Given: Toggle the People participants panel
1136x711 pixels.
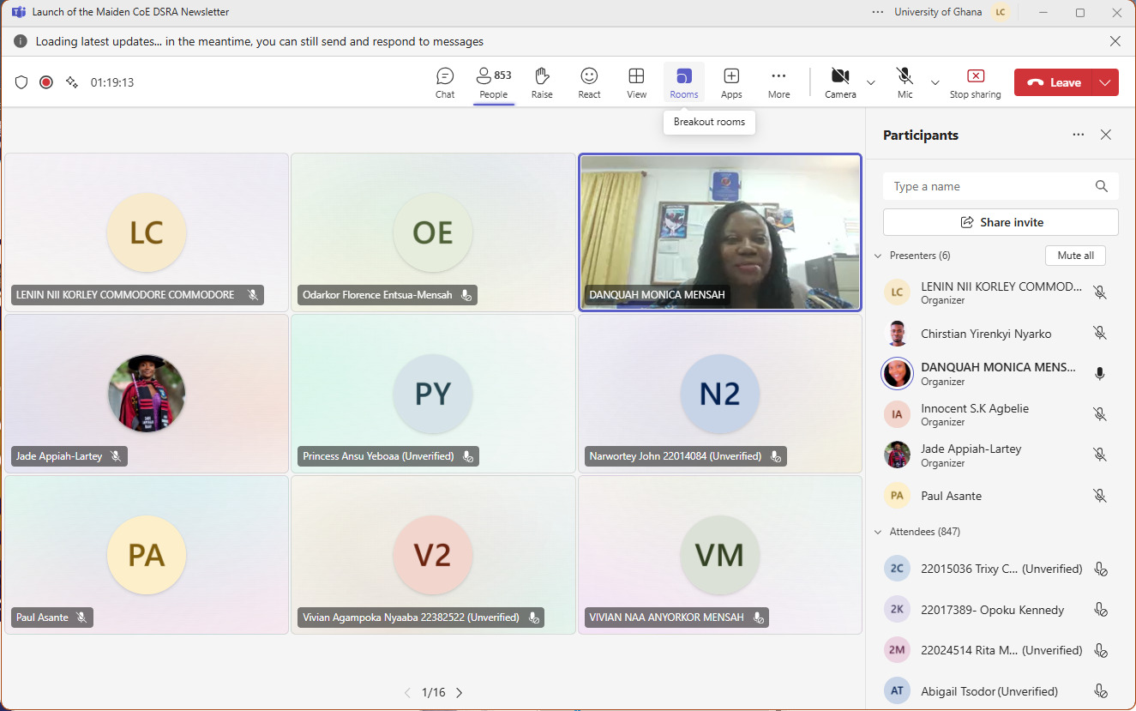Looking at the screenshot, I should (x=494, y=82).
